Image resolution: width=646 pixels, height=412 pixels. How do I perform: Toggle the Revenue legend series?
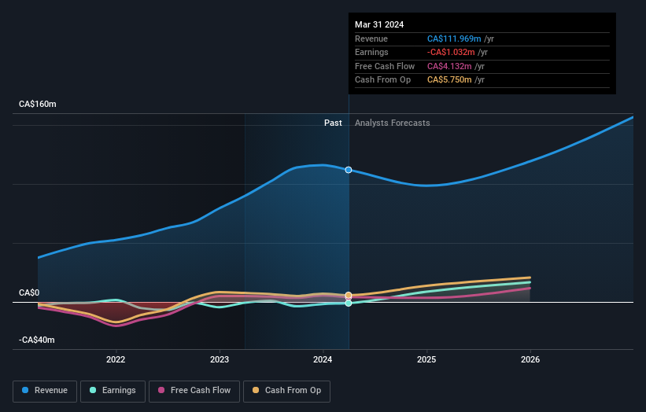click(45, 391)
